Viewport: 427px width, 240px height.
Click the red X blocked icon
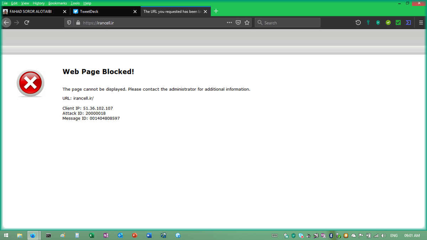(30, 83)
